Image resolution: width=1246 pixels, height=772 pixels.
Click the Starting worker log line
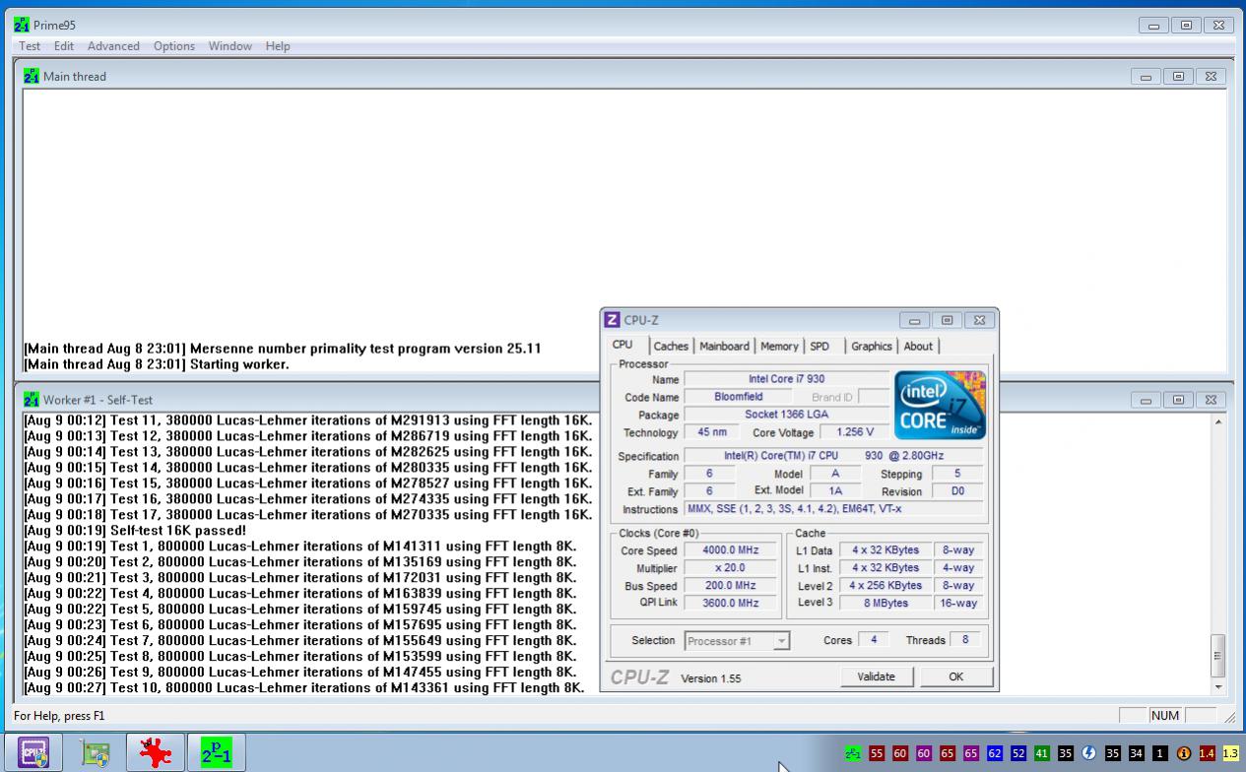(157, 364)
